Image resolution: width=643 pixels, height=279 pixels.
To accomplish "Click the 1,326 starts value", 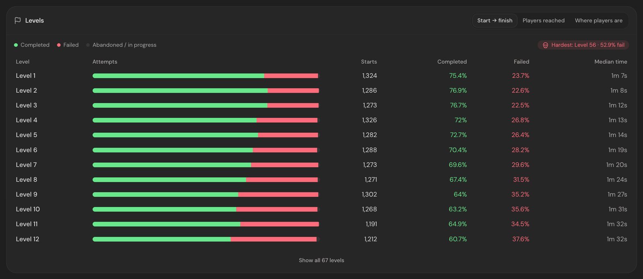I will [x=369, y=120].
